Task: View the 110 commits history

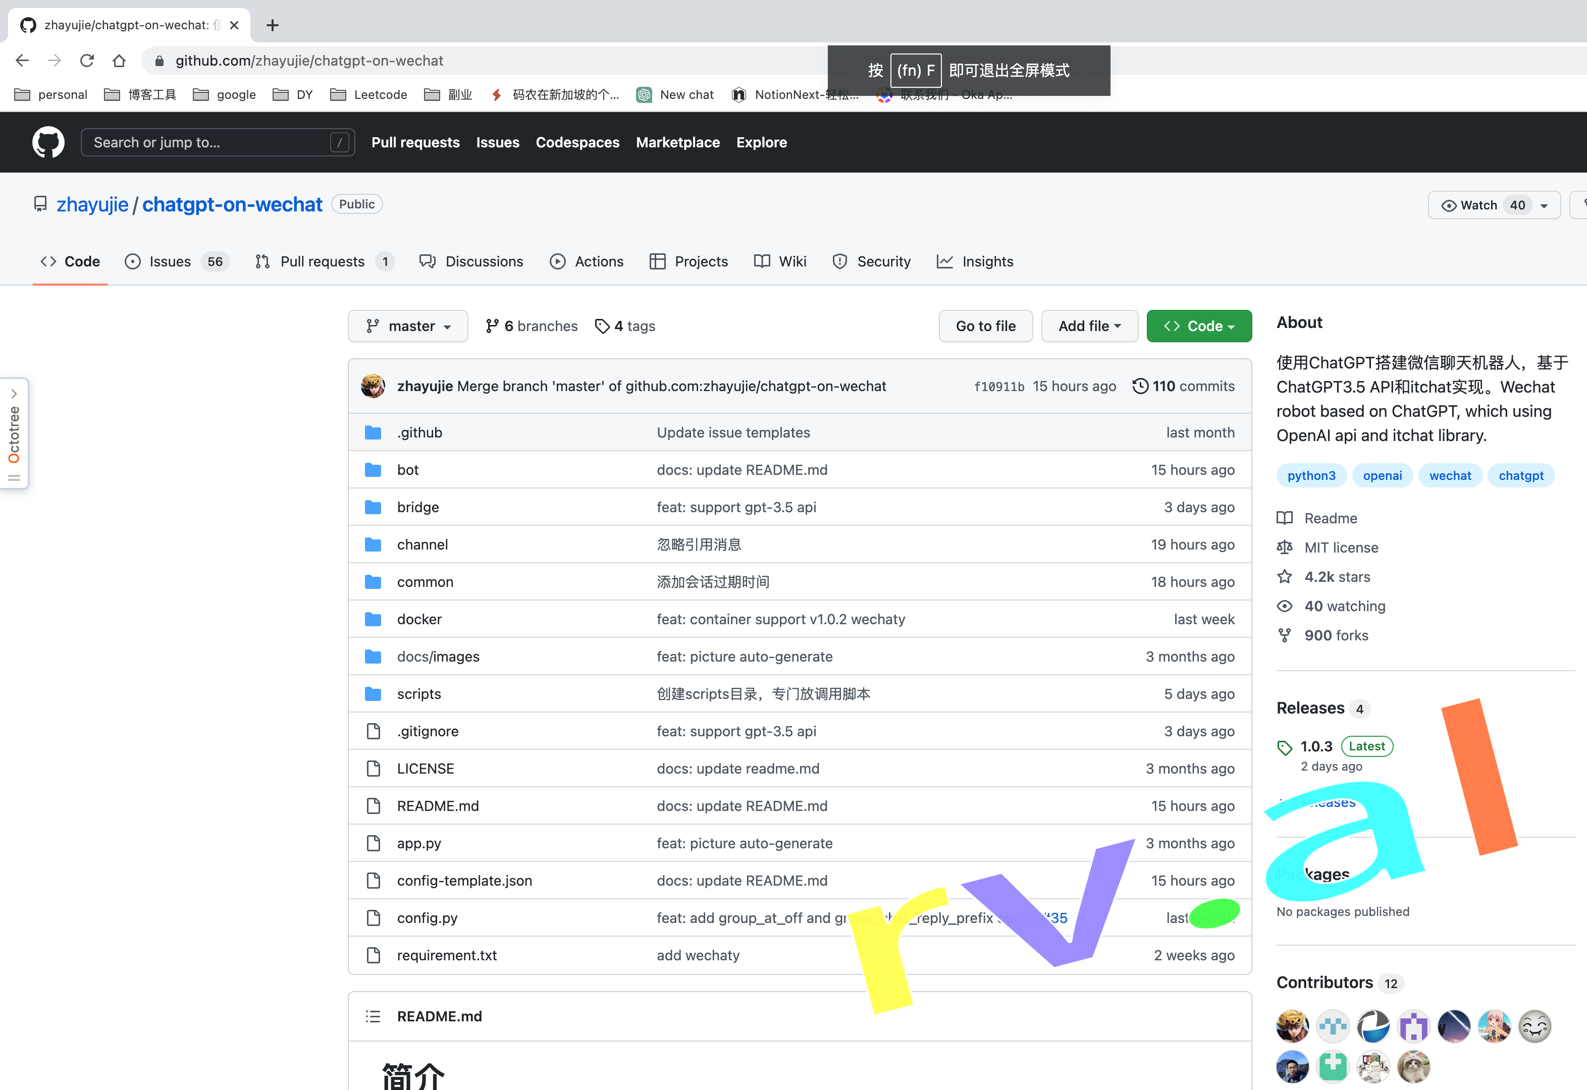Action: [x=1184, y=386]
